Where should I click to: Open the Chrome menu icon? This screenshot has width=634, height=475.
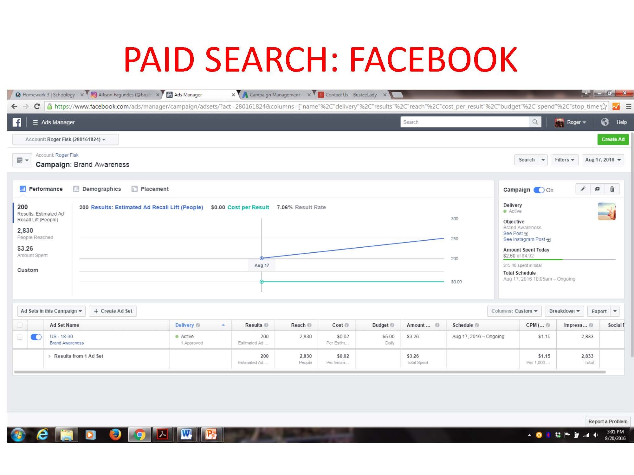click(x=629, y=106)
